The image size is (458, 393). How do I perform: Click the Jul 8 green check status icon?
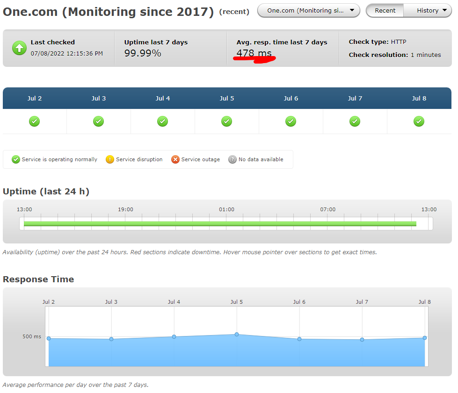point(419,121)
